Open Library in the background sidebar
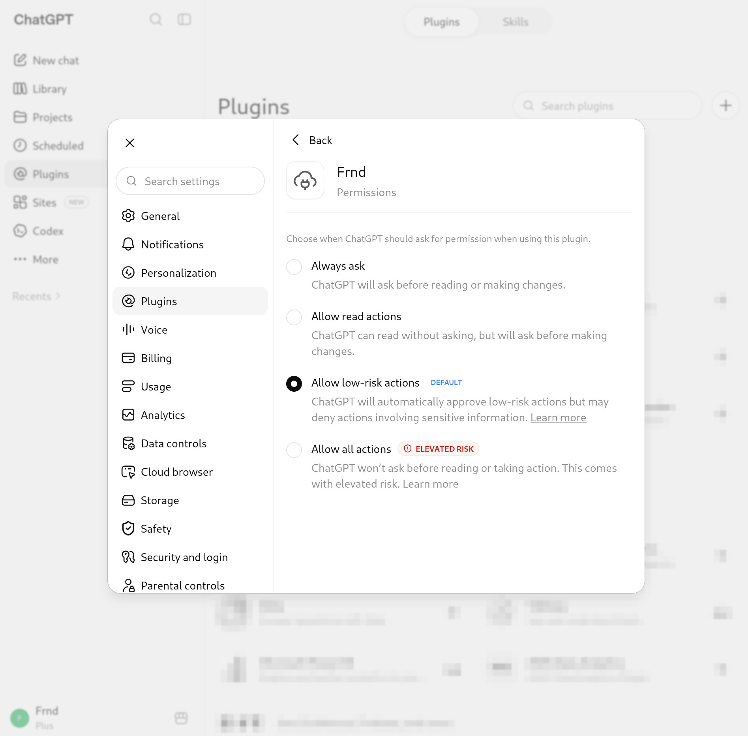Image resolution: width=748 pixels, height=736 pixels. pyautogui.click(x=40, y=89)
